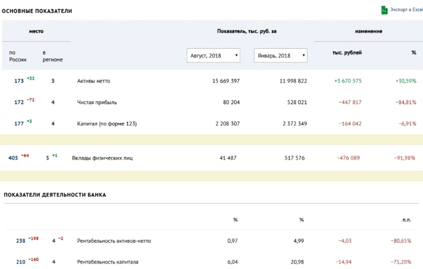Click the percentage −91,98%
The width and height of the screenshot is (423, 269).
(x=404, y=158)
